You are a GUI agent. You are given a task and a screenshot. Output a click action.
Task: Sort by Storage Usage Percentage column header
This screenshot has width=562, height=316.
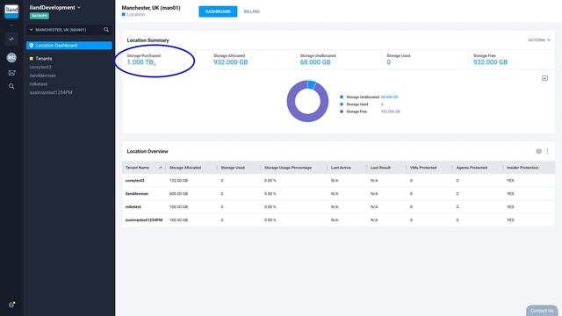(288, 168)
